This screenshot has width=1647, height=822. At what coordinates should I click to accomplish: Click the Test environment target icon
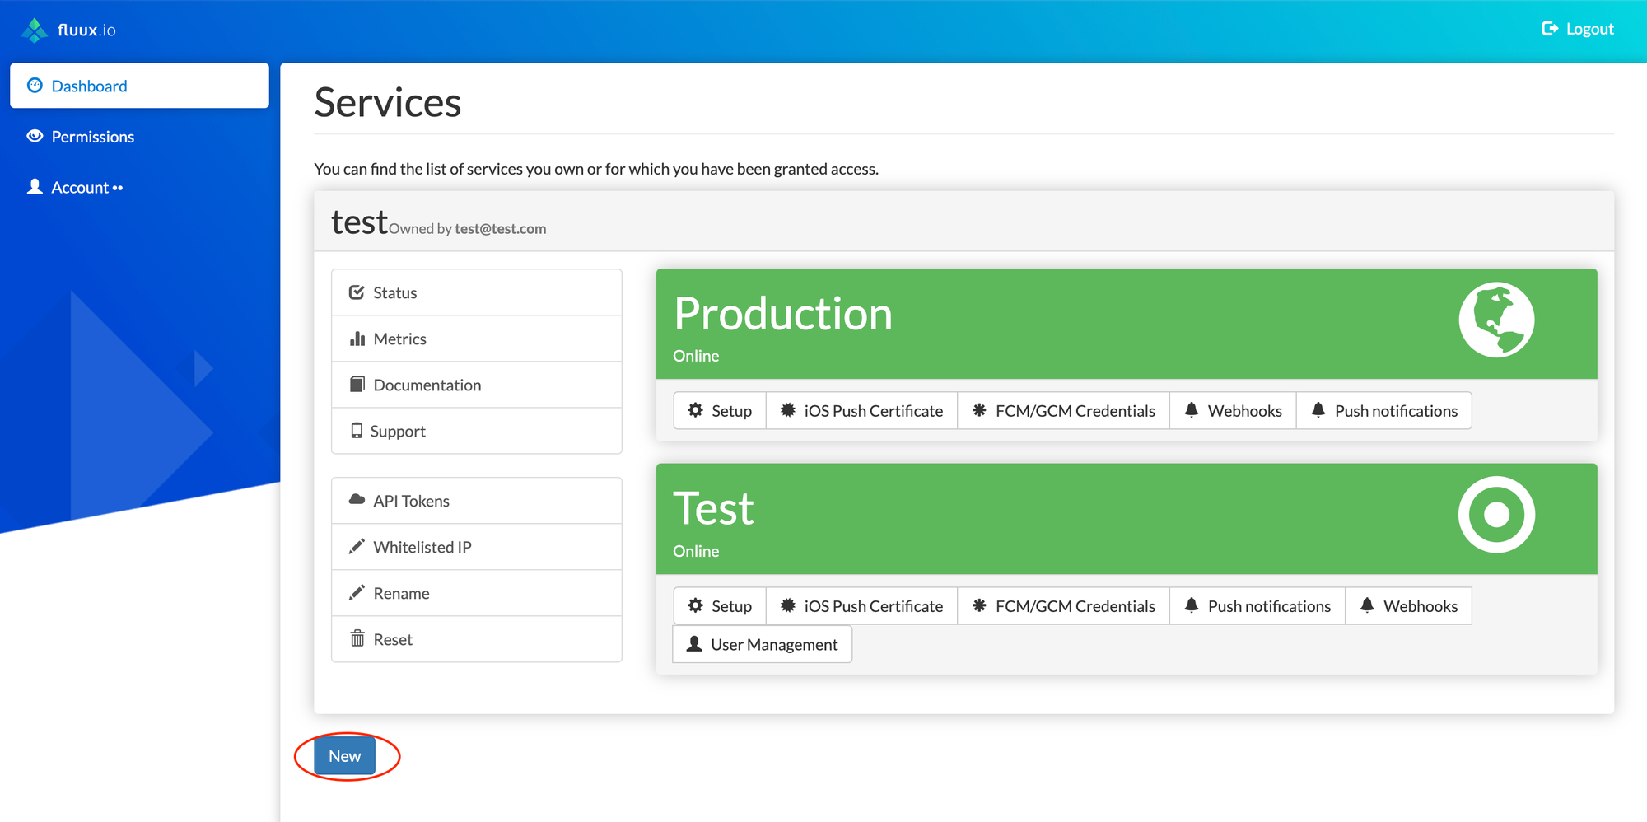[x=1496, y=515]
